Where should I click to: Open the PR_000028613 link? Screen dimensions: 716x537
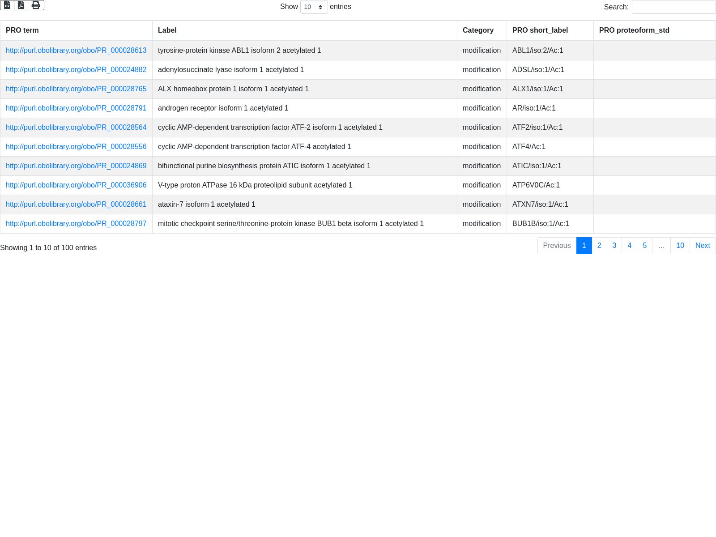pos(76,51)
